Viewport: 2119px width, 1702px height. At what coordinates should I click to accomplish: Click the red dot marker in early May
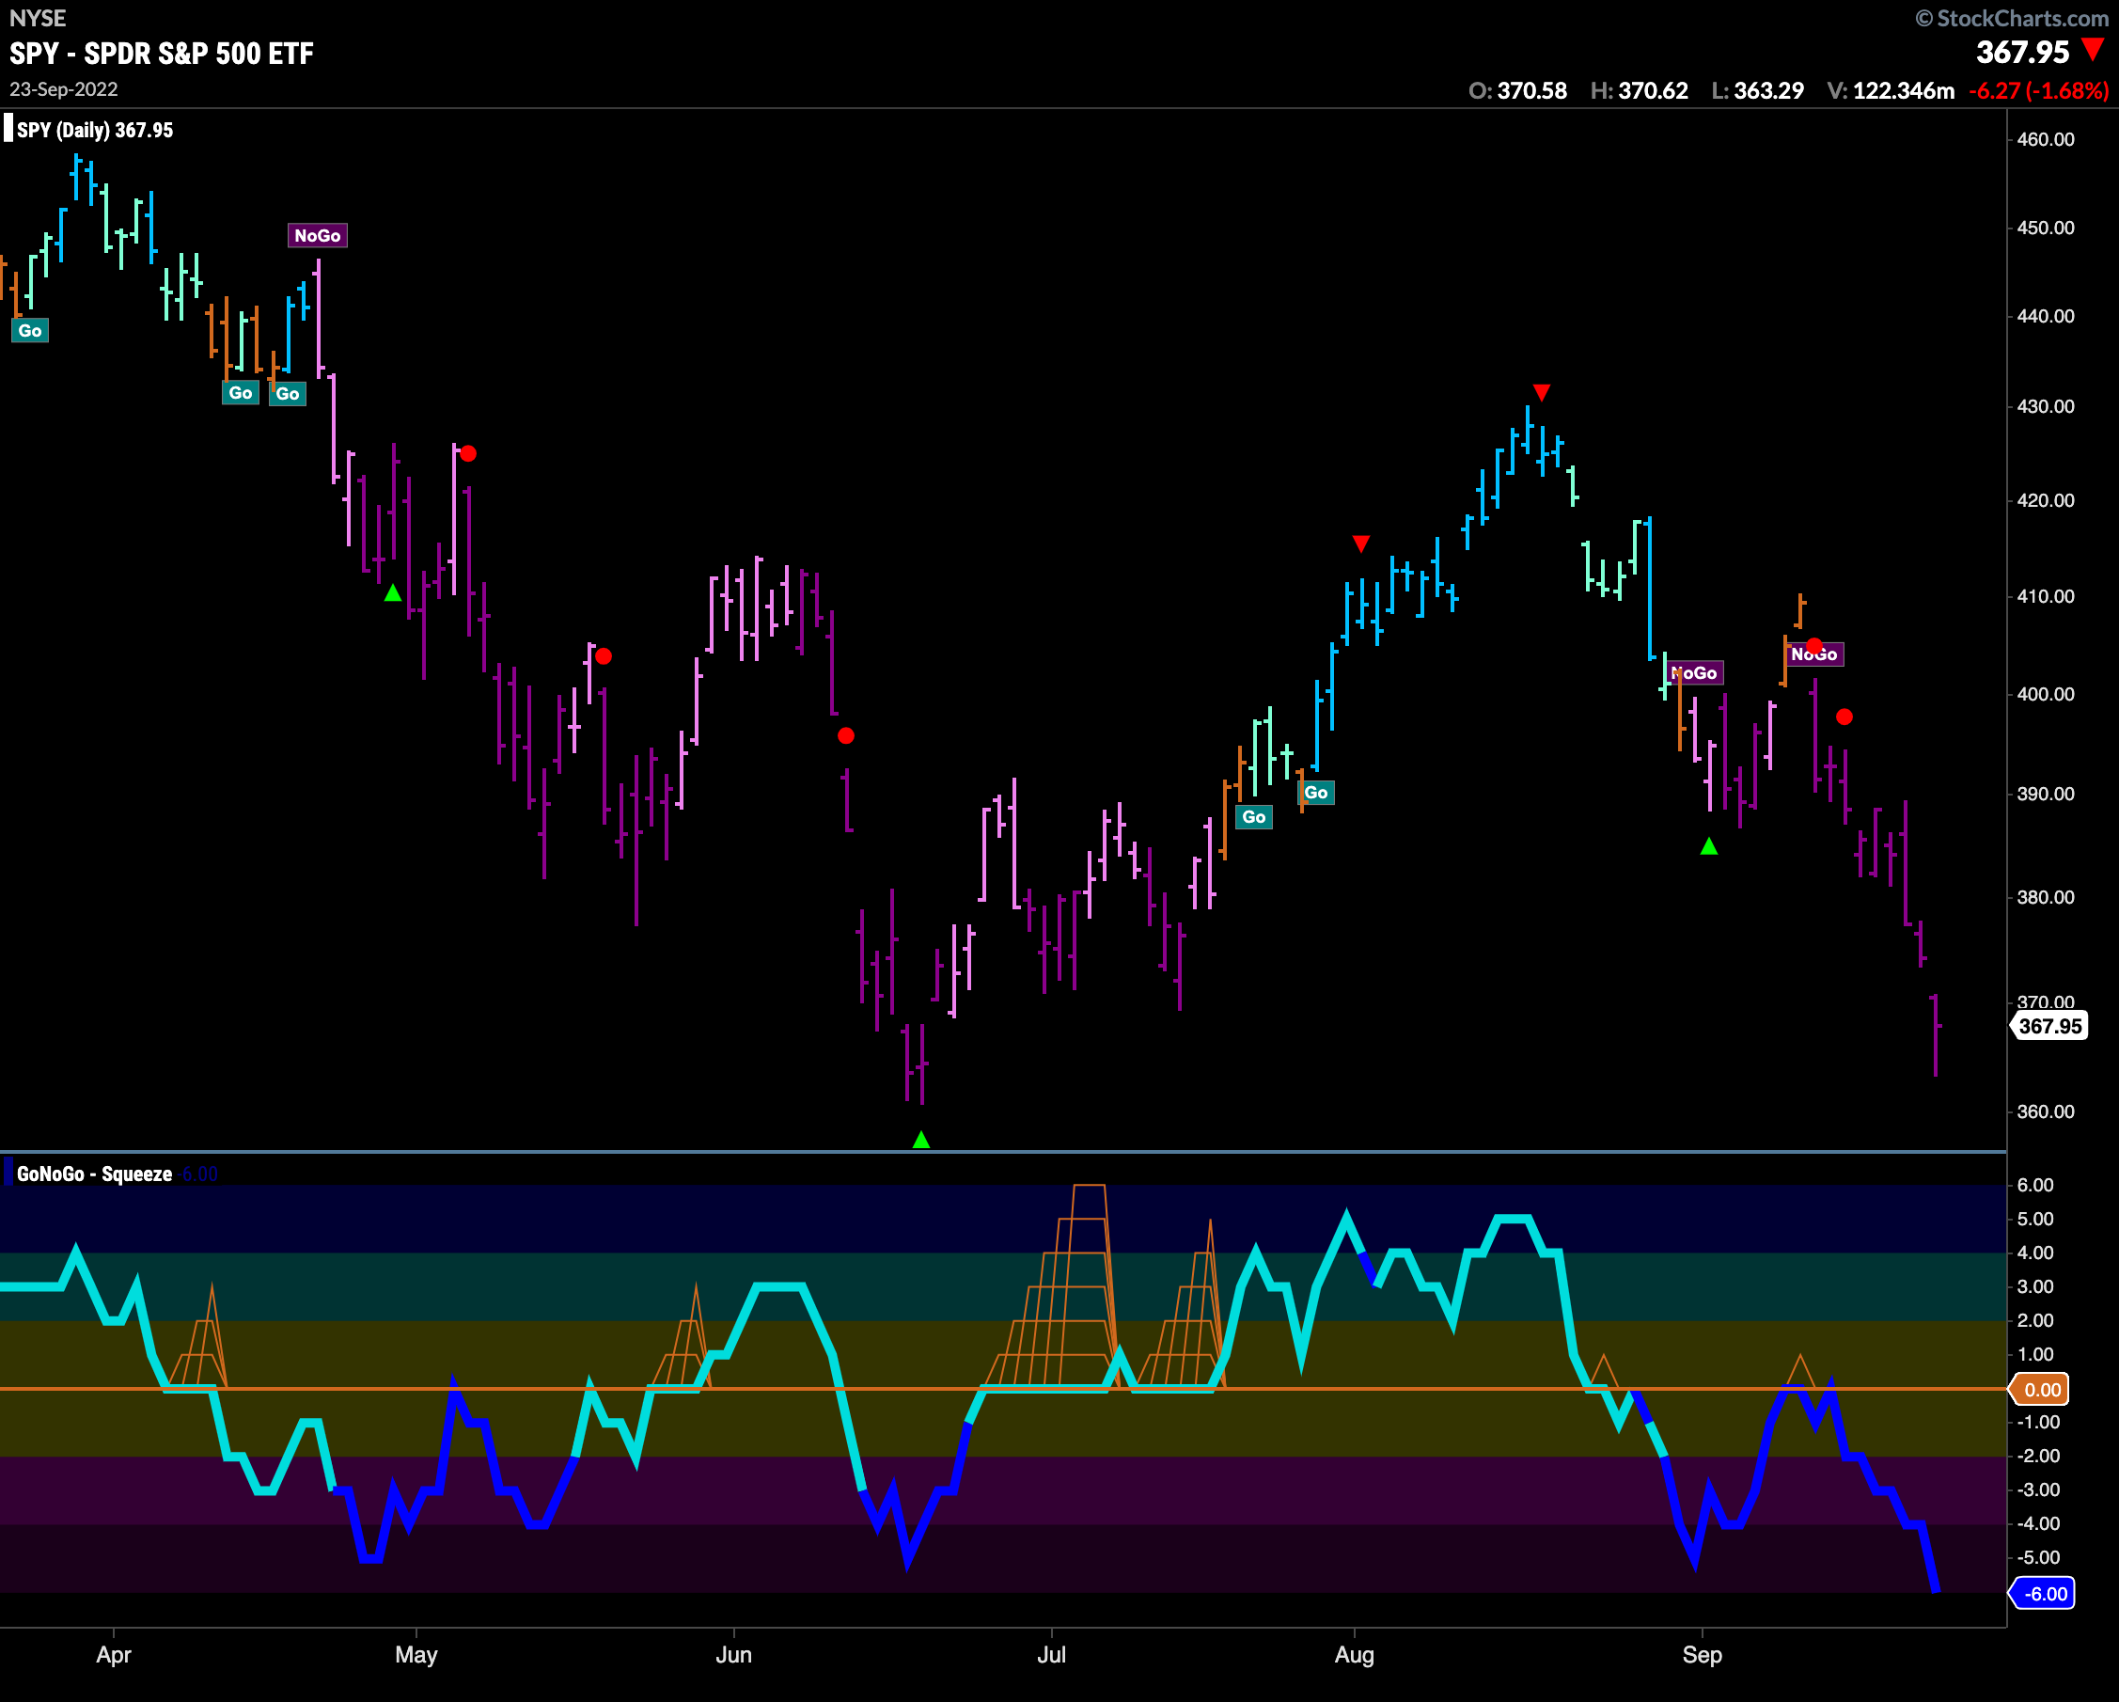click(x=468, y=453)
